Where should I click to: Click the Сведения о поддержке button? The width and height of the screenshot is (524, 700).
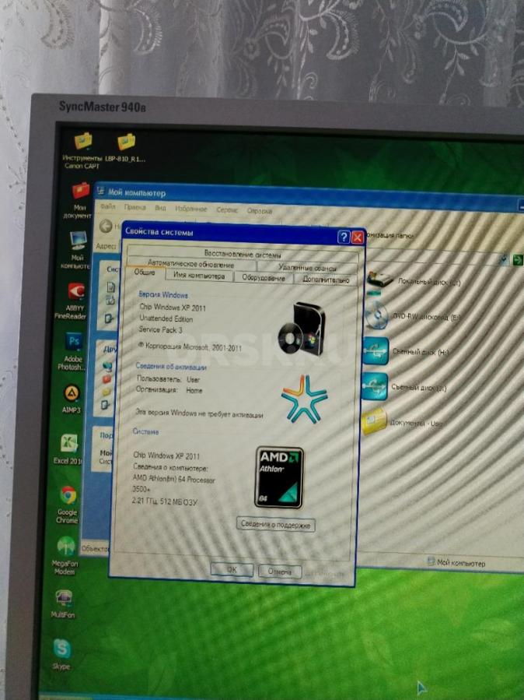(x=275, y=525)
